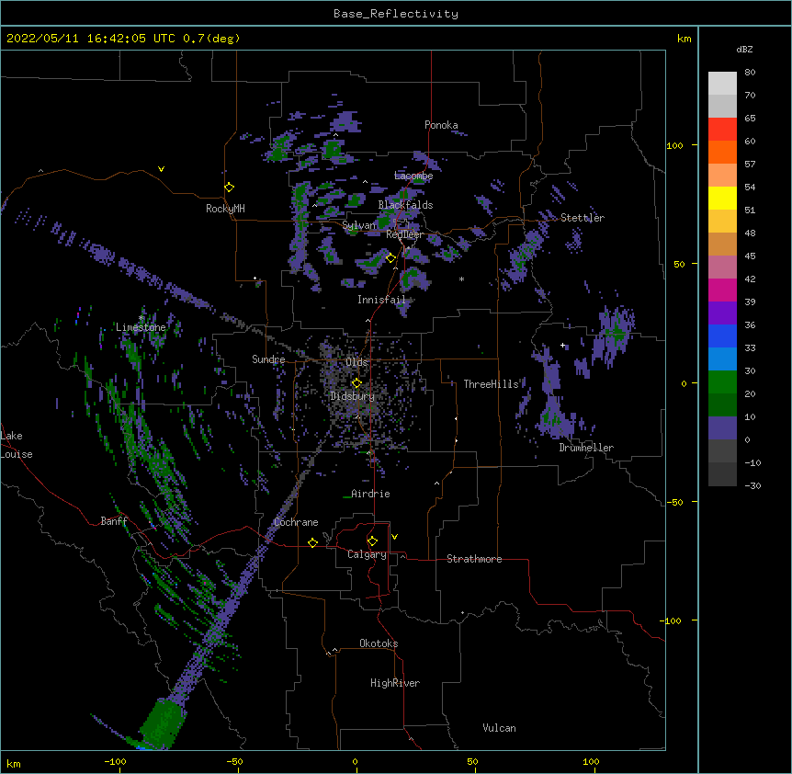Pick the blue 36–33 dBZ legend swatch

pyautogui.click(x=722, y=336)
